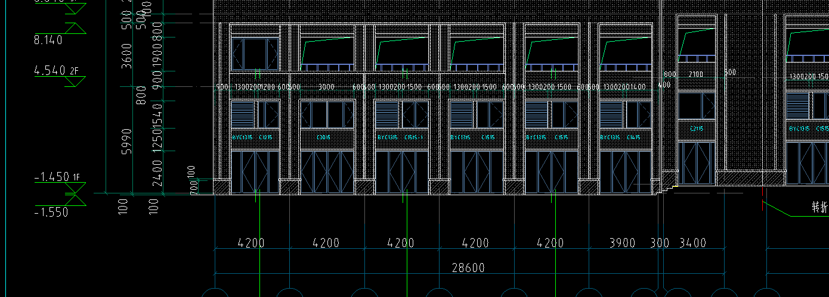Pick the -1.550 elevation label
Screen dimensions: 829x297
pos(51,212)
